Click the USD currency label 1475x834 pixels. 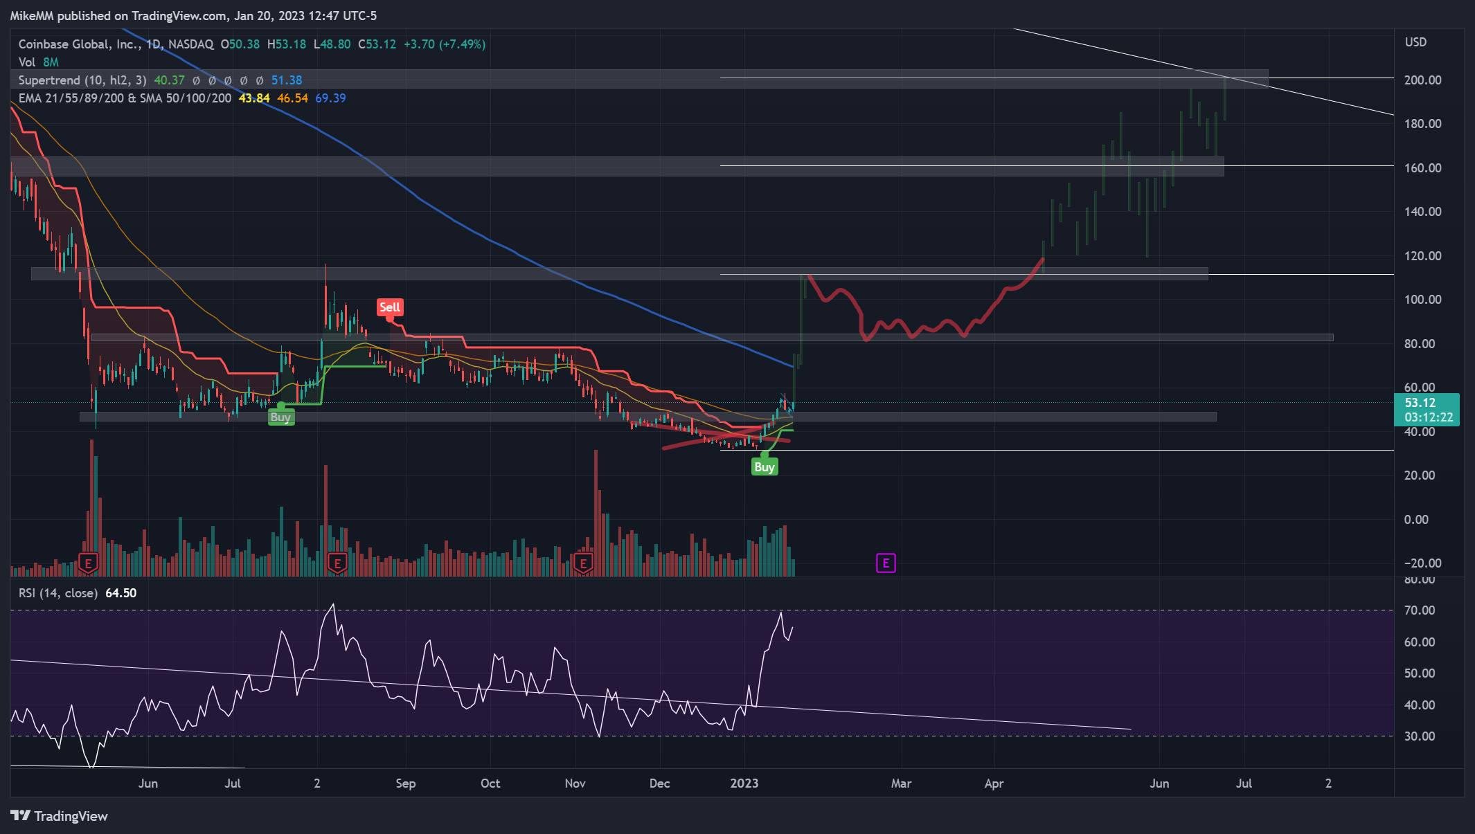1415,42
